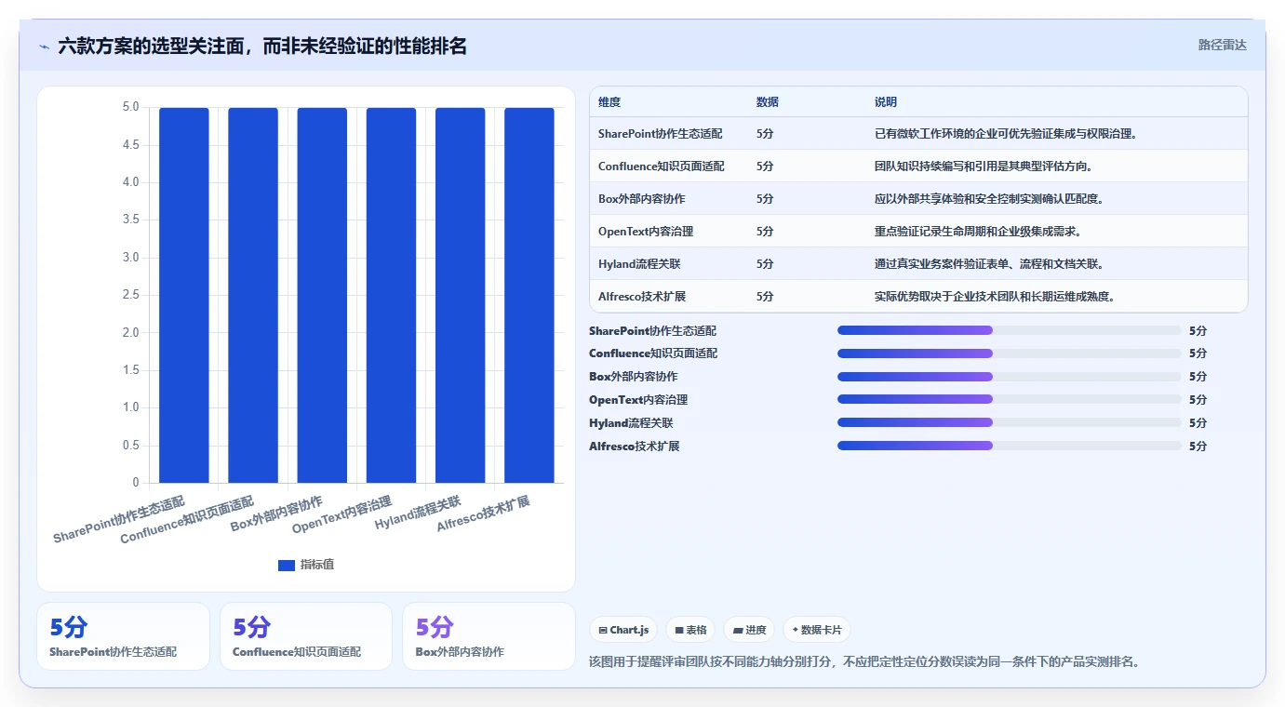Click description 实际优势取决于企业技术团队和长期运维成熟度

pyautogui.click(x=995, y=297)
